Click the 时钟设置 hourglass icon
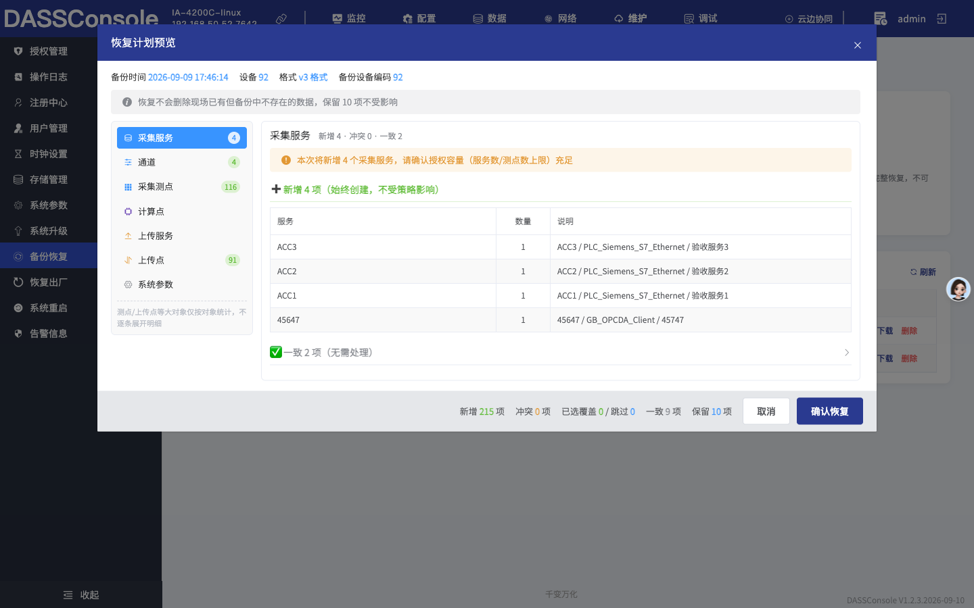Viewport: 974px width, 608px height. coord(18,154)
